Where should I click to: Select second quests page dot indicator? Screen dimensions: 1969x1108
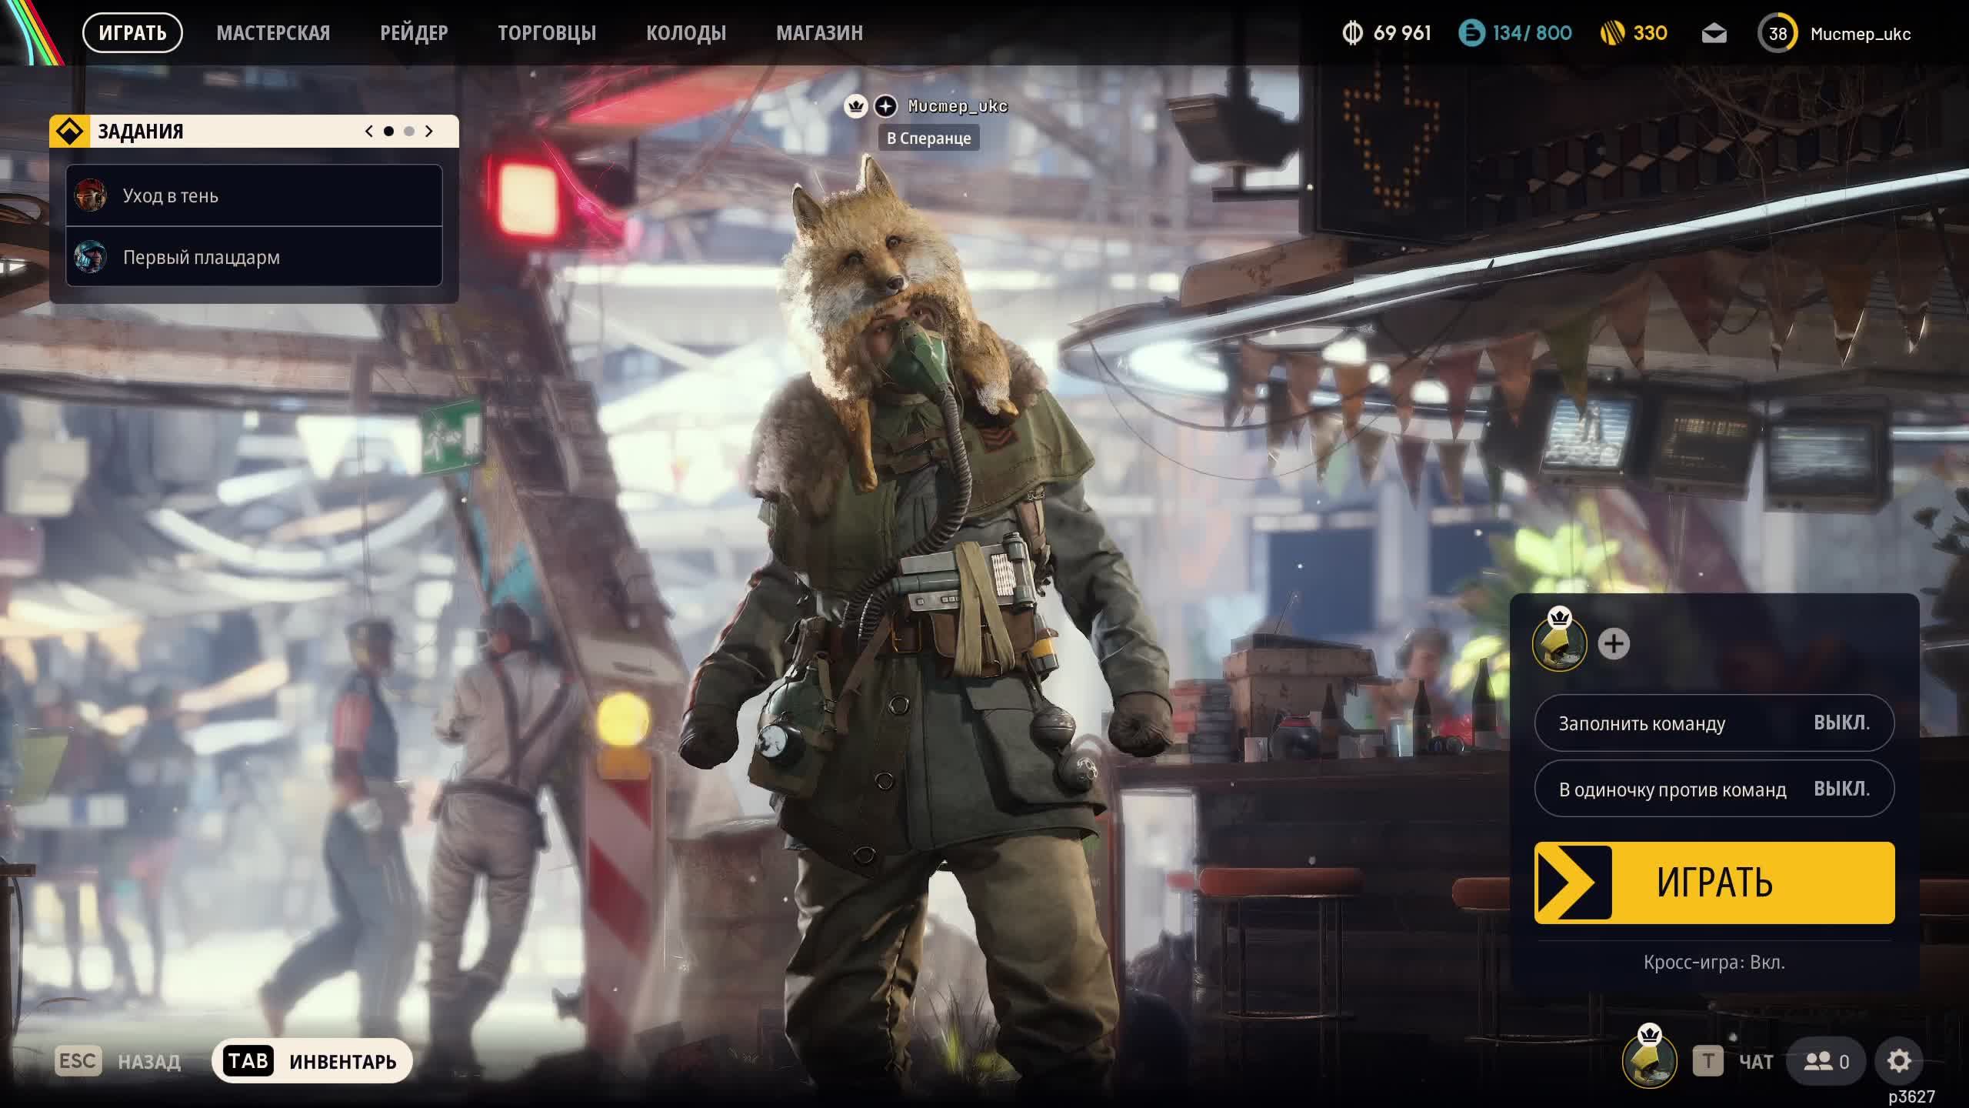point(409,132)
